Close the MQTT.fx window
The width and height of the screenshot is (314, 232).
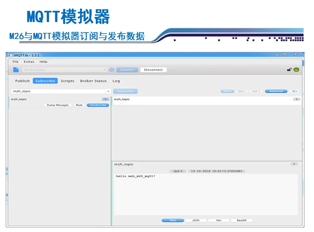coord(295,54)
